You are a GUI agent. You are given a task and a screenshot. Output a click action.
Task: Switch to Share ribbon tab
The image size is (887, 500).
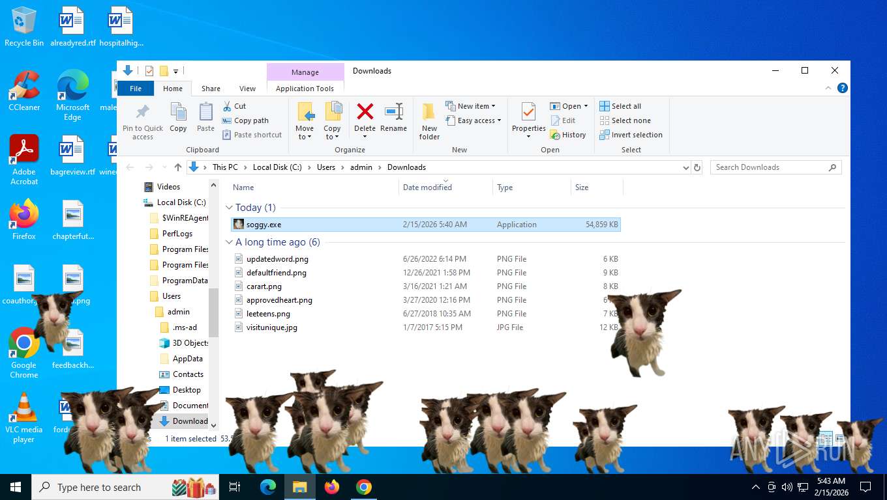[211, 89]
